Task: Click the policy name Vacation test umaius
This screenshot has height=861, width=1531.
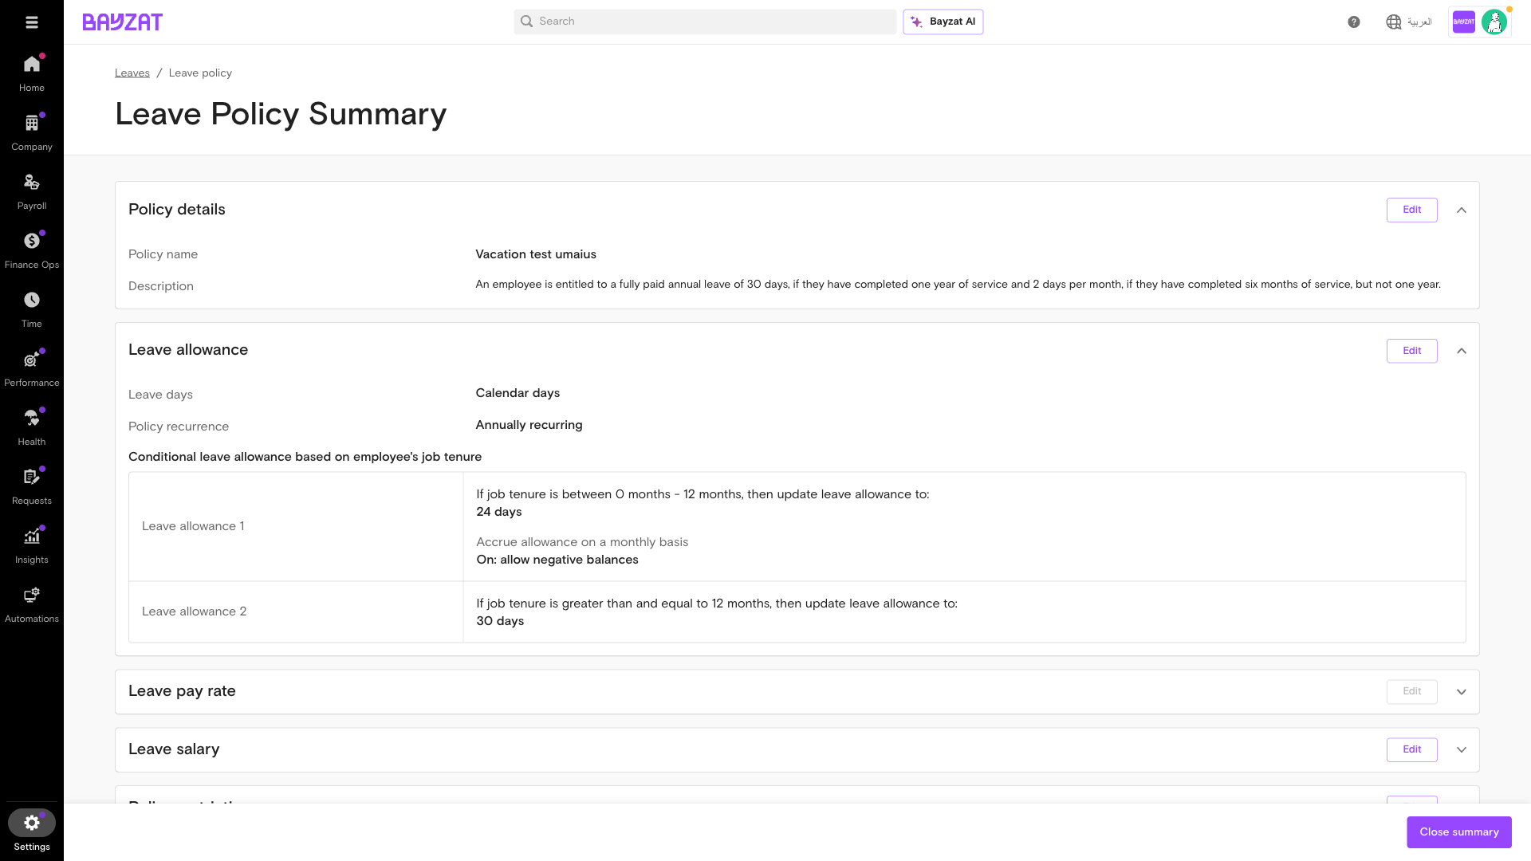Action: point(536,254)
